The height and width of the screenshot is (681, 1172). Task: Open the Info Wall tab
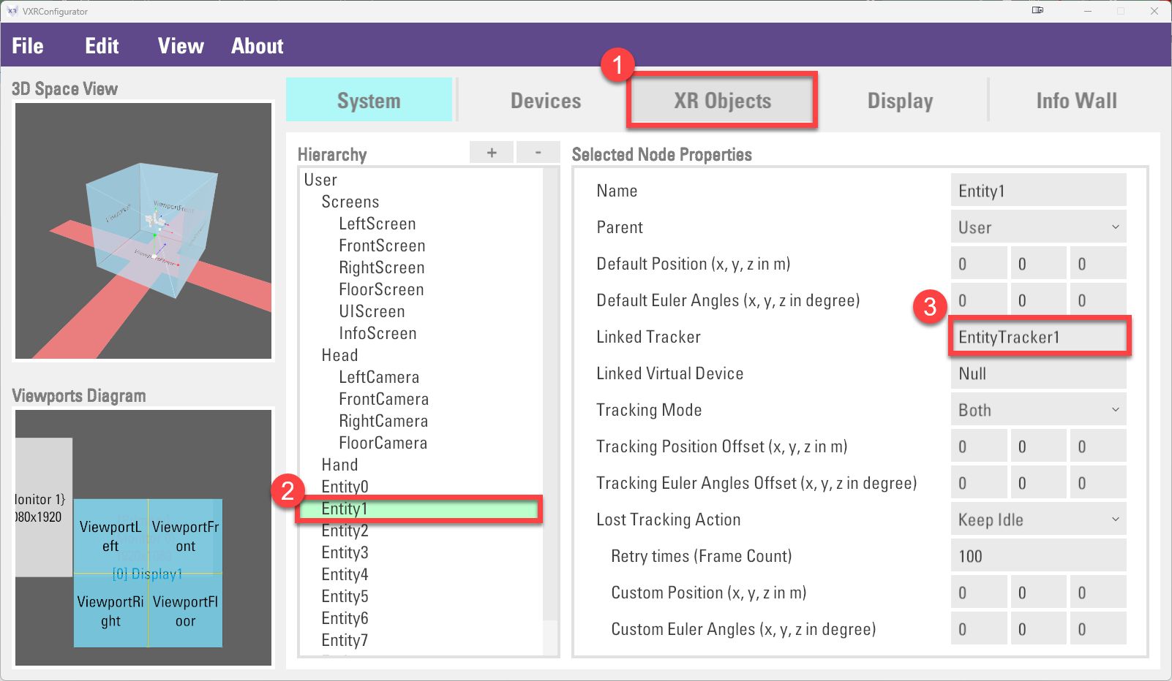click(x=1076, y=101)
